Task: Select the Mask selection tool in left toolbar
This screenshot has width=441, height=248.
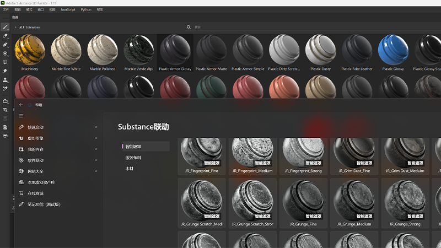Action: [x=5, y=62]
